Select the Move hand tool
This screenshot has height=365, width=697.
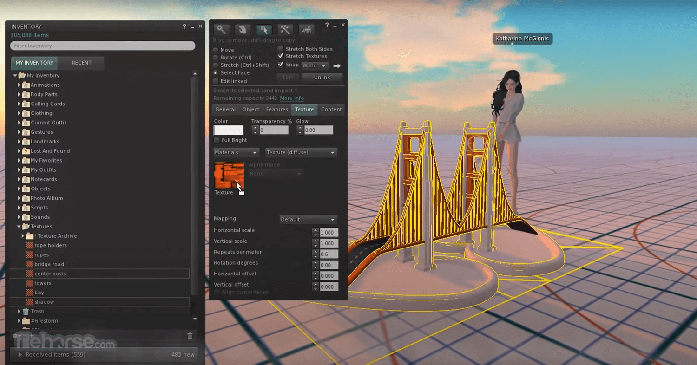tap(243, 29)
